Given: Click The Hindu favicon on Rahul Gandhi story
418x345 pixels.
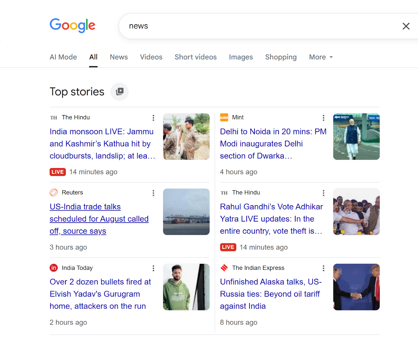Looking at the screenshot, I should coord(224,193).
